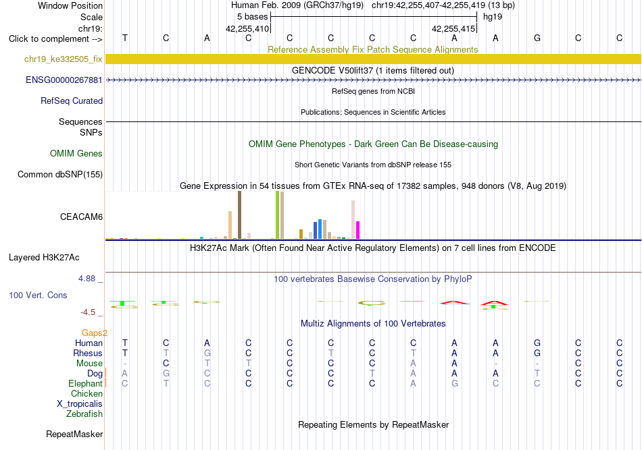Click the bright green GTEx expression bar
This screenshot has height=450, width=642.
[278, 215]
